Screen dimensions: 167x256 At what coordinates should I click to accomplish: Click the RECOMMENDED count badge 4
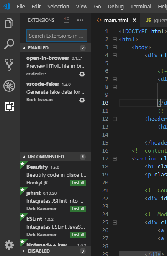click(x=82, y=157)
